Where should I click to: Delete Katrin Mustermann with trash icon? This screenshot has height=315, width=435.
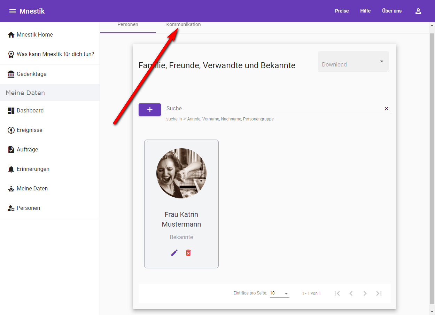[x=188, y=253]
